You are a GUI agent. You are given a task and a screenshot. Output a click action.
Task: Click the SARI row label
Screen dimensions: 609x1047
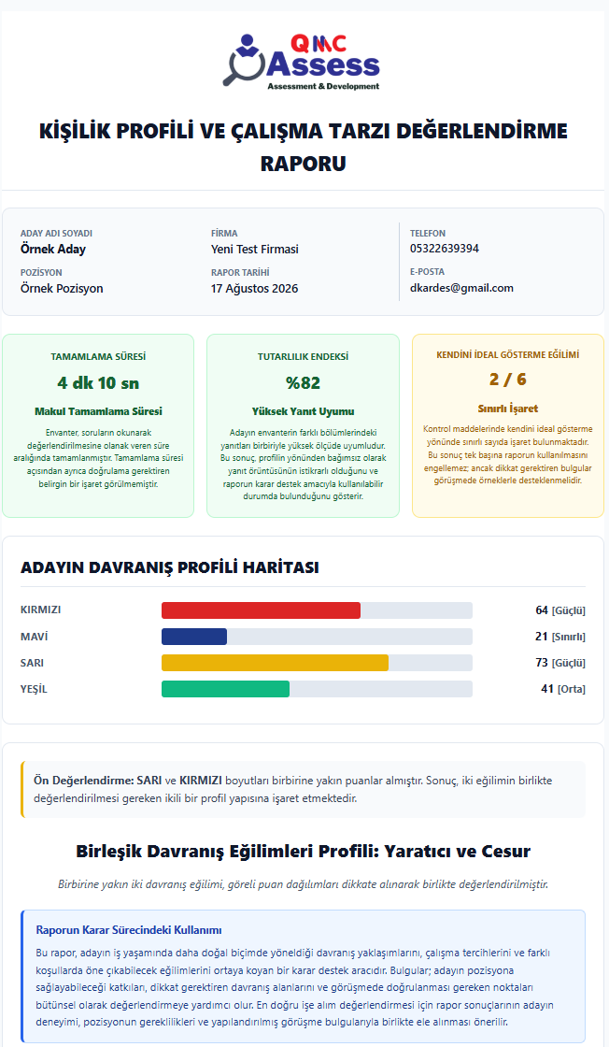[32, 663]
